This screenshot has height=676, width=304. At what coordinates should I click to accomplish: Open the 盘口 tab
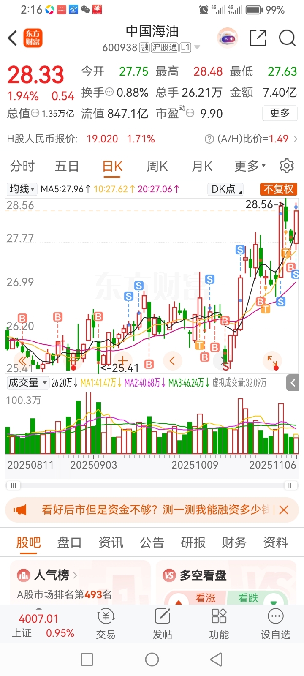pyautogui.click(x=69, y=542)
